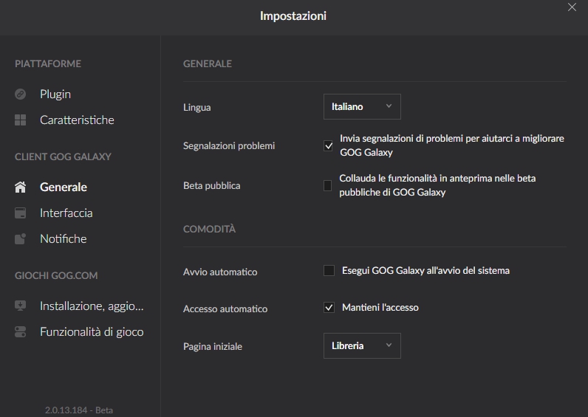Image resolution: width=588 pixels, height=417 pixels.
Task: Click the chevron in the Italiano combo box
Action: click(x=389, y=106)
